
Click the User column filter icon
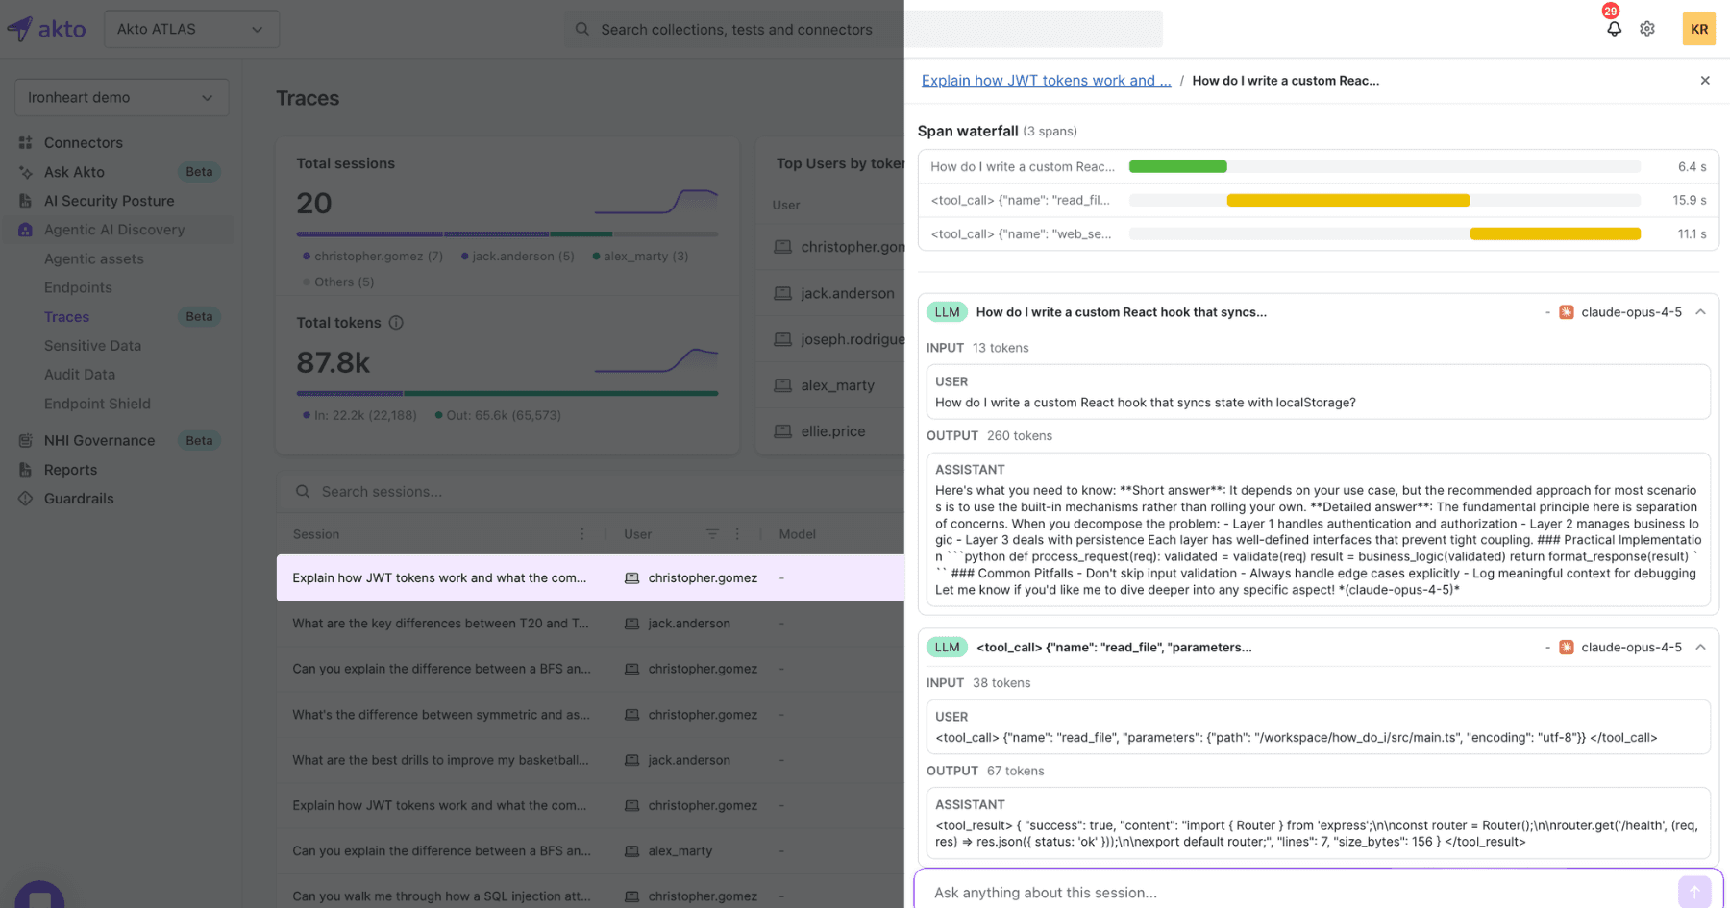tap(712, 534)
